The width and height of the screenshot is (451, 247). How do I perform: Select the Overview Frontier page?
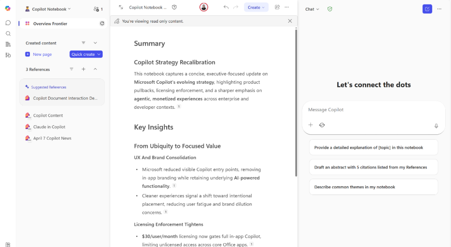[63, 24]
